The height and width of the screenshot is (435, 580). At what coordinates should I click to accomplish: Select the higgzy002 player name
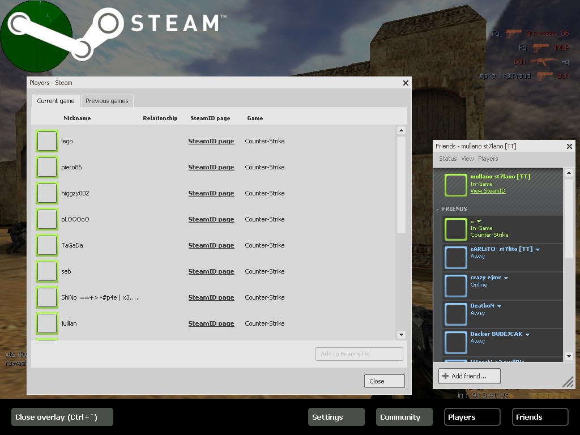75,194
